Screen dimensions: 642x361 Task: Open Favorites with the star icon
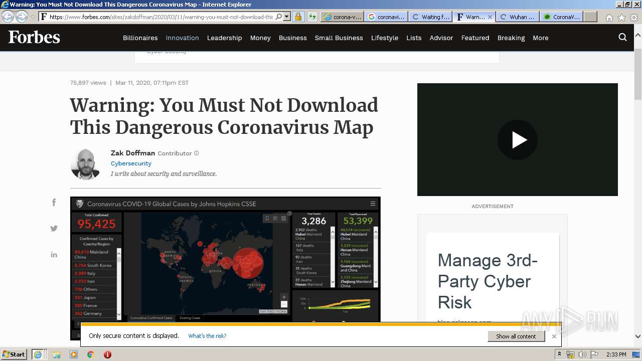[x=621, y=17]
